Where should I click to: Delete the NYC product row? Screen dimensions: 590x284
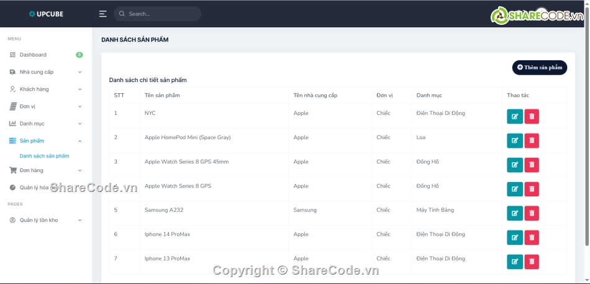(532, 116)
